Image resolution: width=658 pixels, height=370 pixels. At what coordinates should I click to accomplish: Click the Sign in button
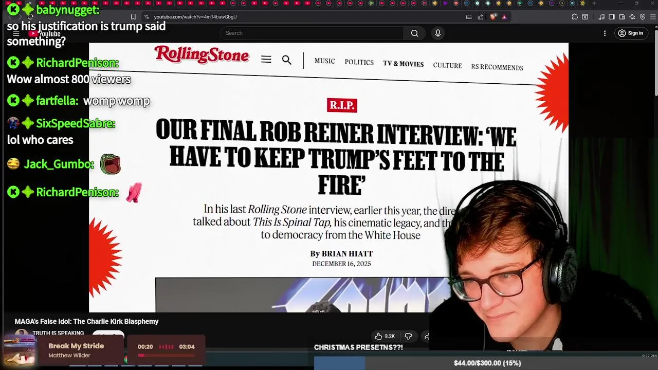pos(631,33)
